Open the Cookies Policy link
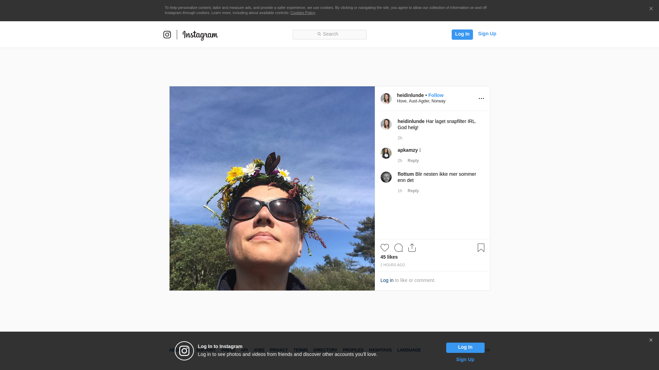Viewport: 659px width, 370px height. pos(302,13)
